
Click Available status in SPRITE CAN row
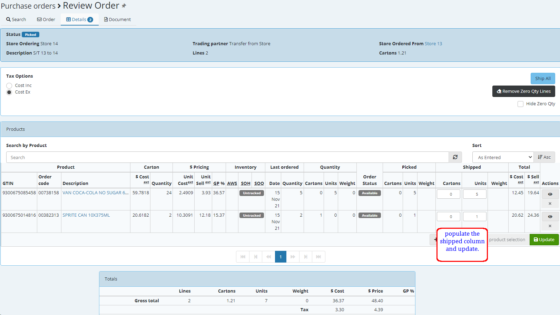pyautogui.click(x=370, y=215)
